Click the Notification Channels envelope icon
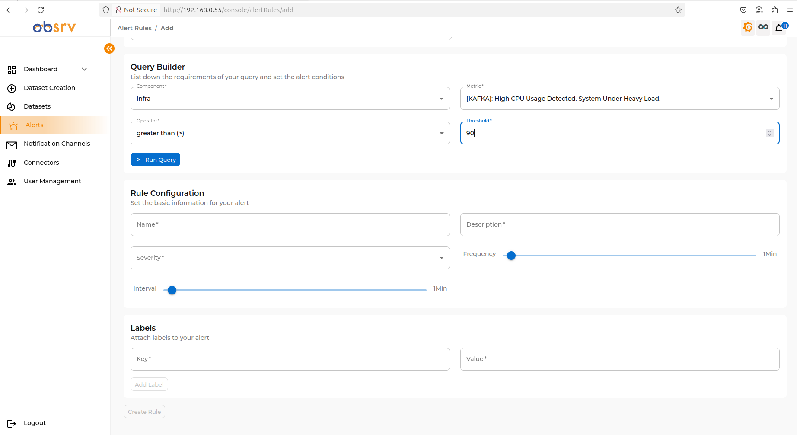The image size is (797, 435). coord(12,144)
